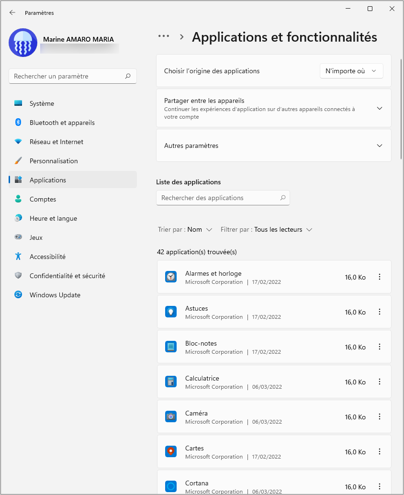Open Système settings category
404x495 pixels.
tap(73, 103)
